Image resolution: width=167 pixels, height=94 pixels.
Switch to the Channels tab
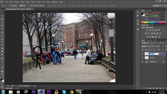(149, 40)
